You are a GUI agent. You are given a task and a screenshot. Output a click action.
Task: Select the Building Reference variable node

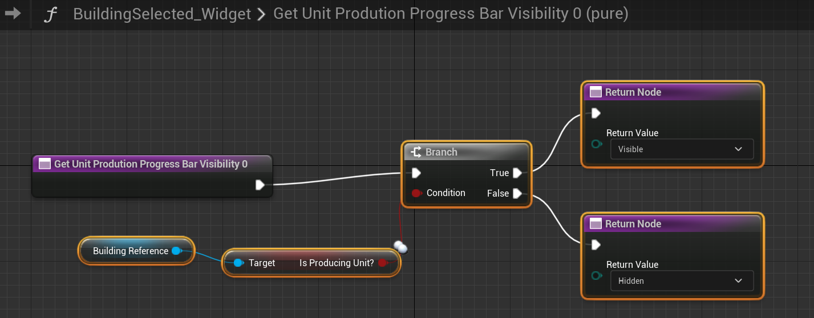pos(130,251)
